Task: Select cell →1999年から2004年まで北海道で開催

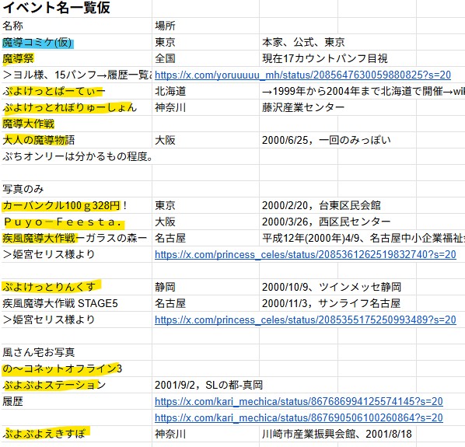Action: (363, 91)
